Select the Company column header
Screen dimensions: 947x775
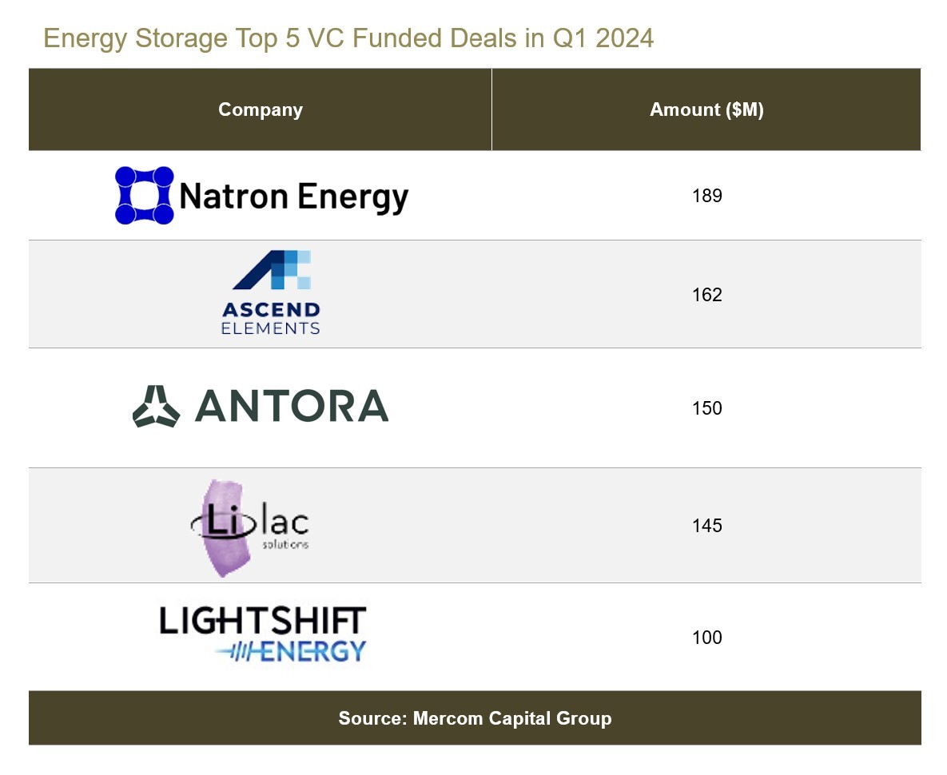click(x=261, y=110)
